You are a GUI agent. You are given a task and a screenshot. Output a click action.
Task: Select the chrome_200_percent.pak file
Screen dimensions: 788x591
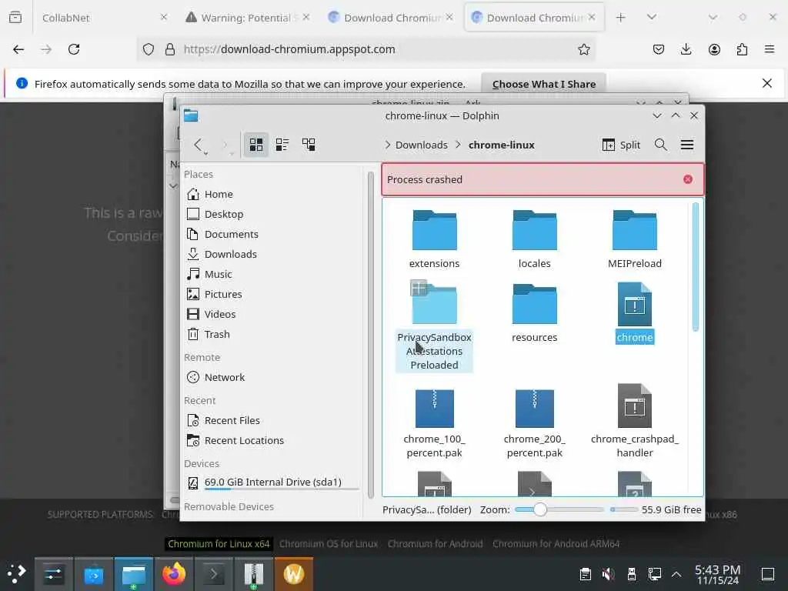534,422
